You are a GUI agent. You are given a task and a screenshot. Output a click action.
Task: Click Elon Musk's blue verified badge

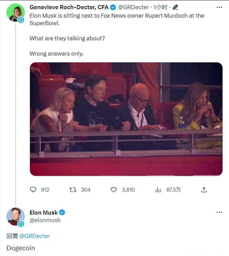[x=62, y=212]
